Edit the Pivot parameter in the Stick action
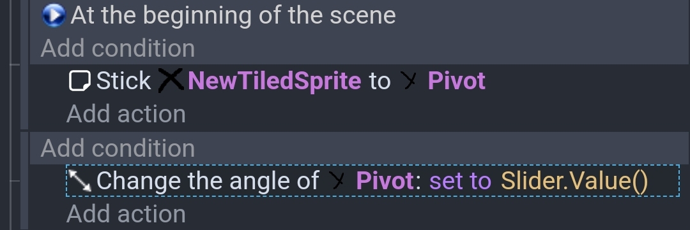Screen dimensions: 690x230 pyautogui.click(x=457, y=81)
